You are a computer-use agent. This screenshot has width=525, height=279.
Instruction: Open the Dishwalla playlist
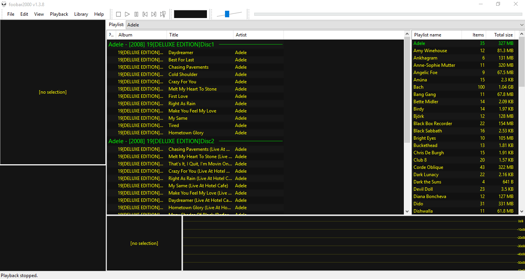pyautogui.click(x=465, y=211)
